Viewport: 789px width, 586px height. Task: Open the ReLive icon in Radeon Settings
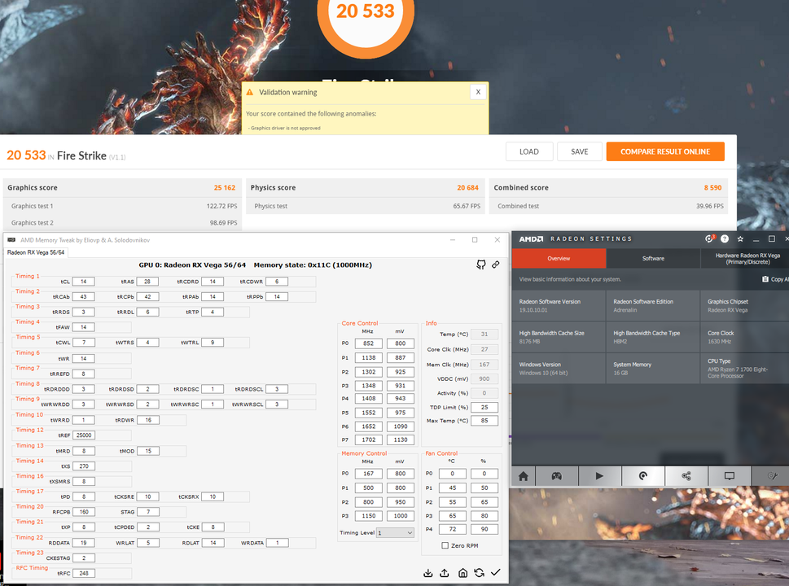[642, 476]
